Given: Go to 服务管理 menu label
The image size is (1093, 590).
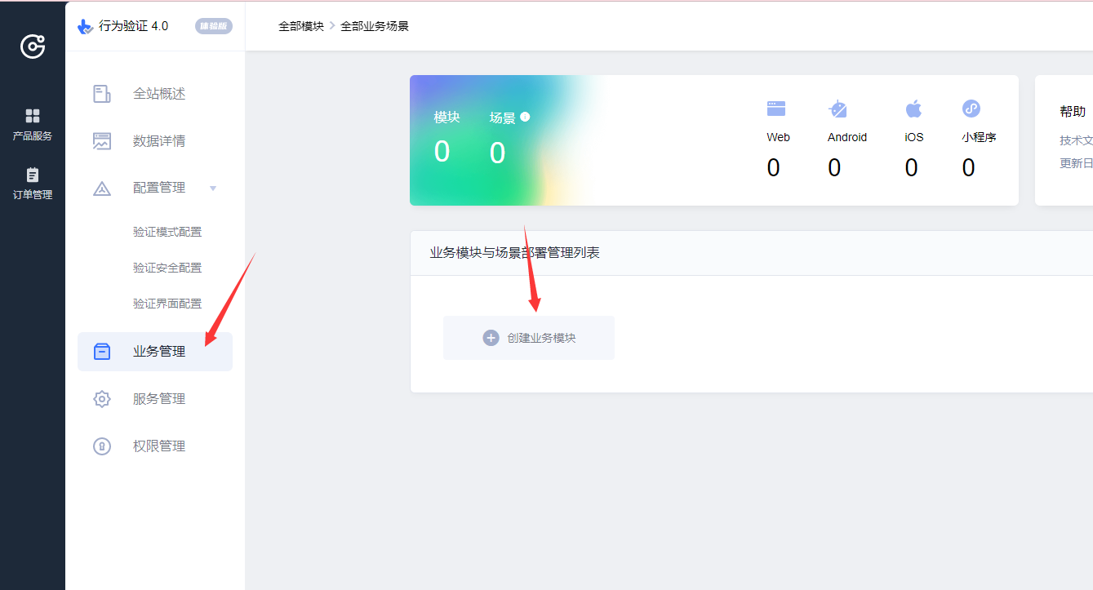Looking at the screenshot, I should (x=159, y=399).
